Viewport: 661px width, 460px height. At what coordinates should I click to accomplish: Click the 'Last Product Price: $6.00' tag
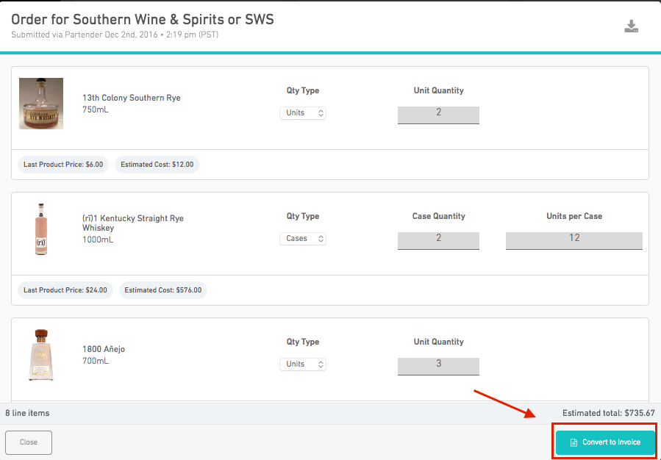pos(63,165)
